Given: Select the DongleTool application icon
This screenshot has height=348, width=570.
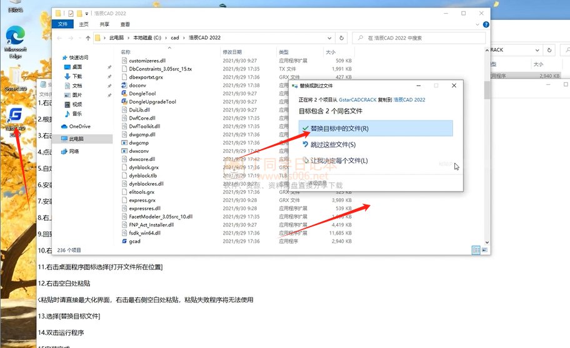Looking at the screenshot, I should click(x=124, y=94).
